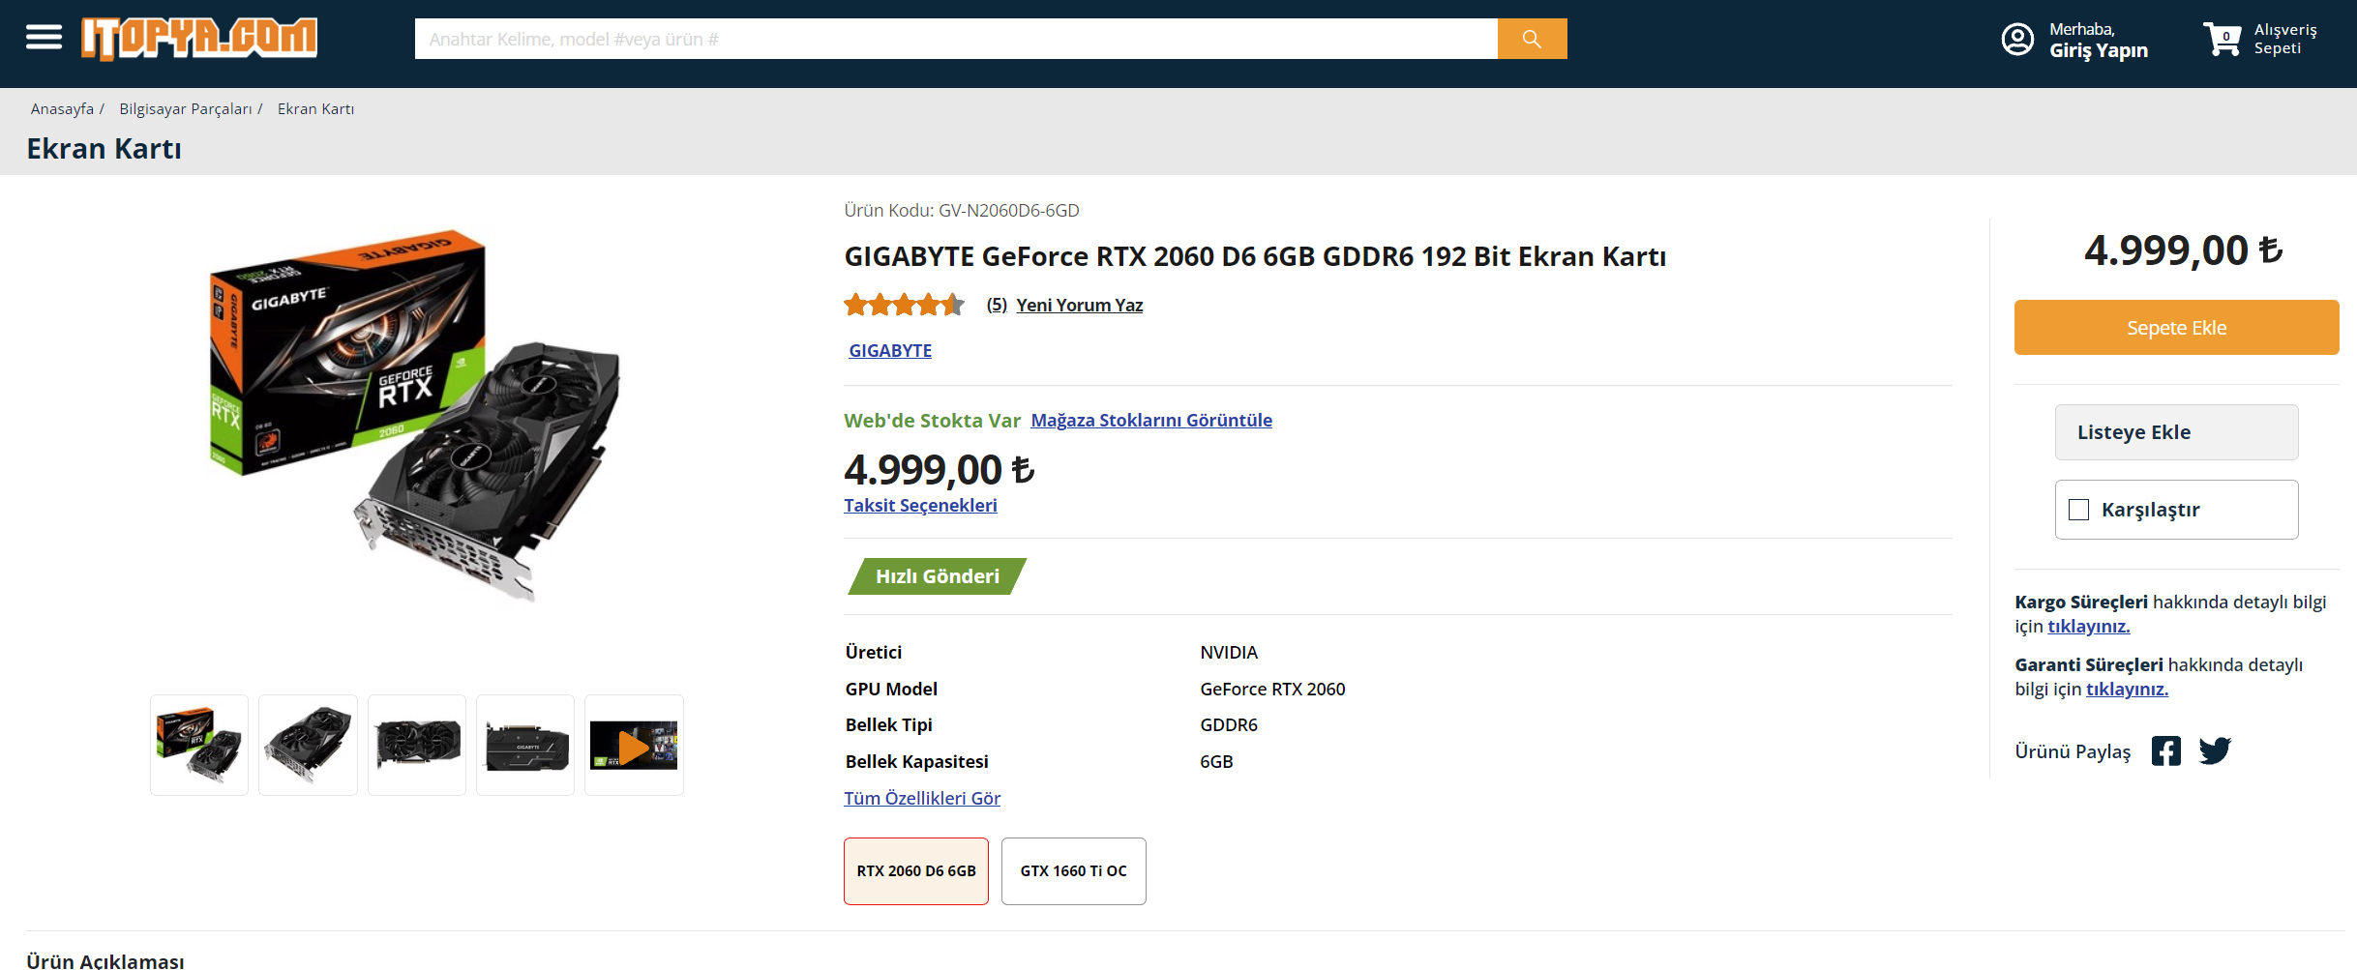Go to Ekran Kartı breadcrumb
Image resolution: width=2357 pixels, height=970 pixels.
pos(315,109)
